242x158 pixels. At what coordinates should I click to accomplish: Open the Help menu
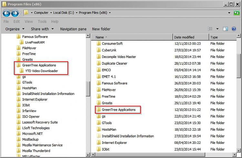pyautogui.click(x=55, y=22)
